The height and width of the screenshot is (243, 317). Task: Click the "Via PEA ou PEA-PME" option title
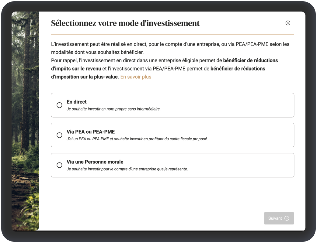[x=91, y=132]
